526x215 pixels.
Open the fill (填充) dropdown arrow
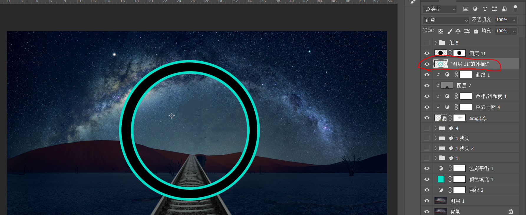tap(515, 31)
